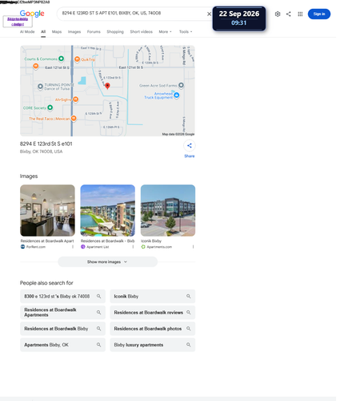Click the Green Acre Sod Farms marker

pos(181,85)
